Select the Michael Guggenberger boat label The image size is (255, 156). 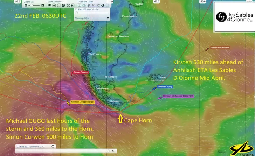(x=83, y=102)
